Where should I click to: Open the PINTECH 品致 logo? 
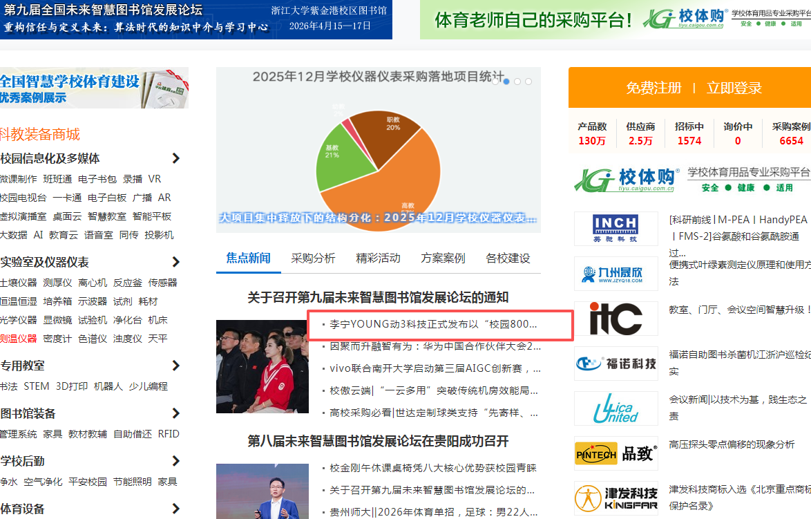click(616, 453)
